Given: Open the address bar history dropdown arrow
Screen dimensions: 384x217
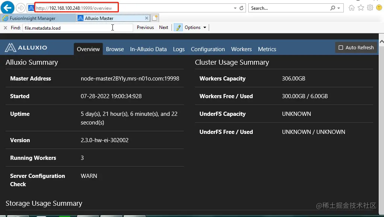Looking at the screenshot, I should pyautogui.click(x=235, y=8).
